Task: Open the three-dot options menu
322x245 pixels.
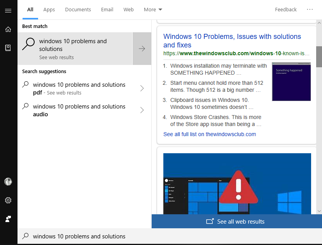Action: click(310, 9)
